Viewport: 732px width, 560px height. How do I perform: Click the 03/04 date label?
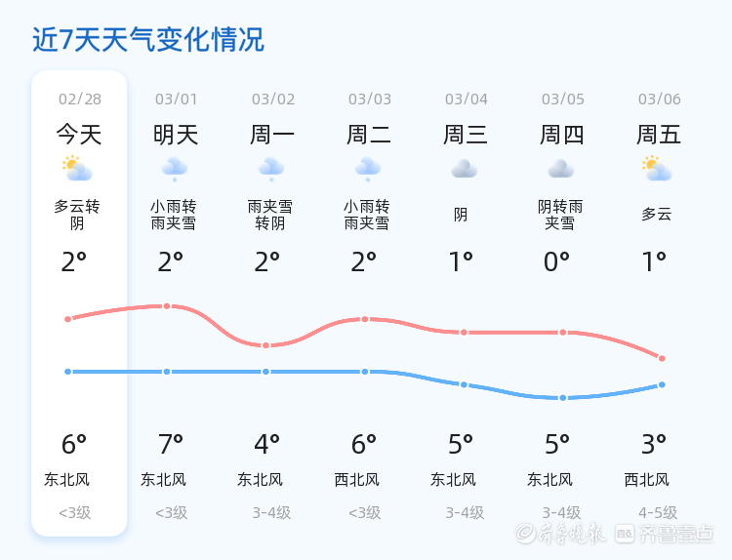pyautogui.click(x=466, y=100)
